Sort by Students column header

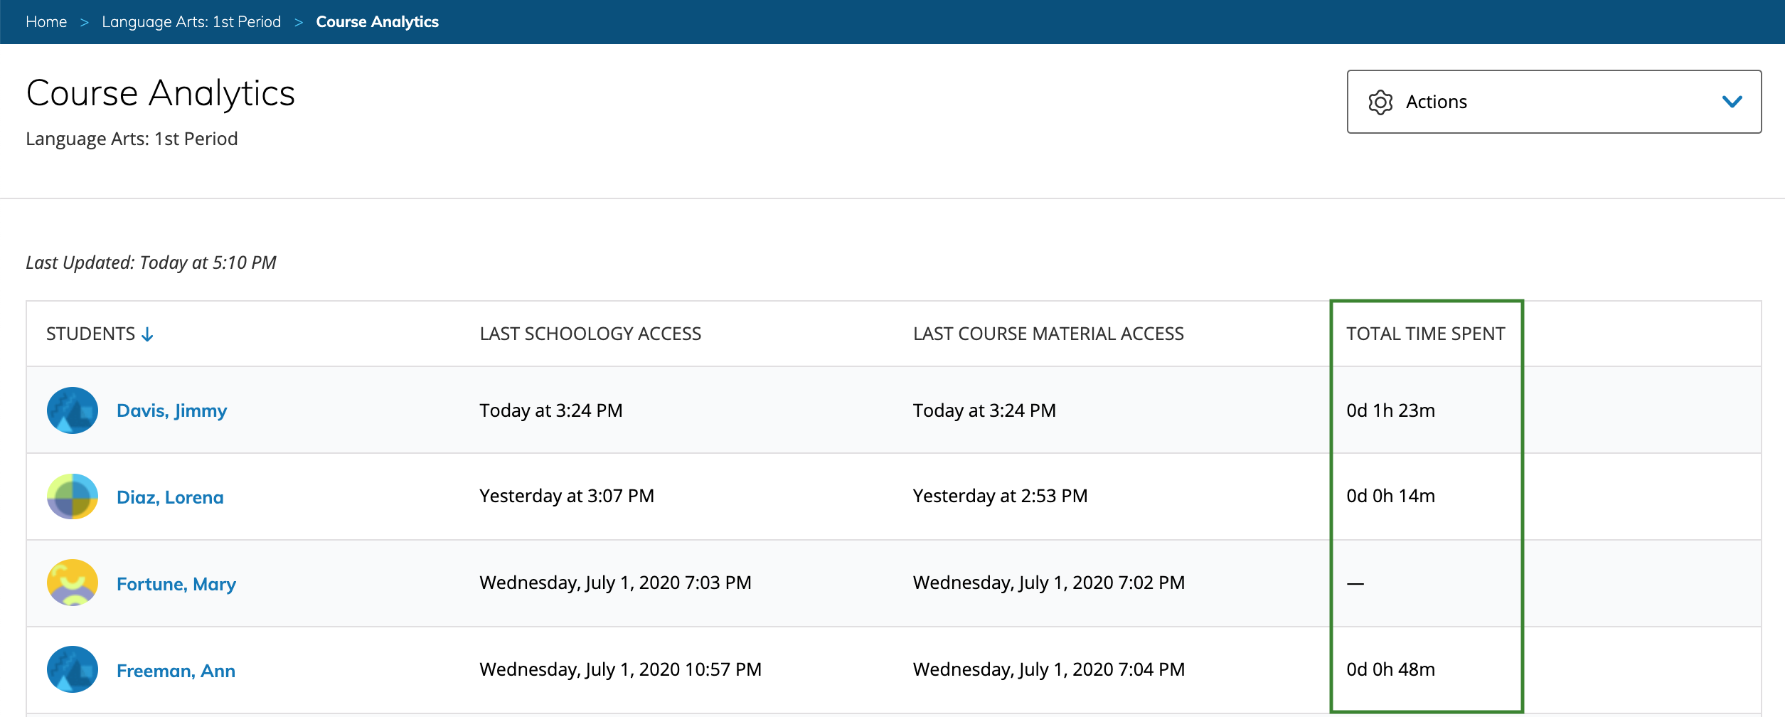(90, 334)
